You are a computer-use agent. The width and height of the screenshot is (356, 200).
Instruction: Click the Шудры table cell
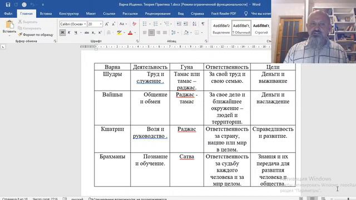tap(112, 81)
